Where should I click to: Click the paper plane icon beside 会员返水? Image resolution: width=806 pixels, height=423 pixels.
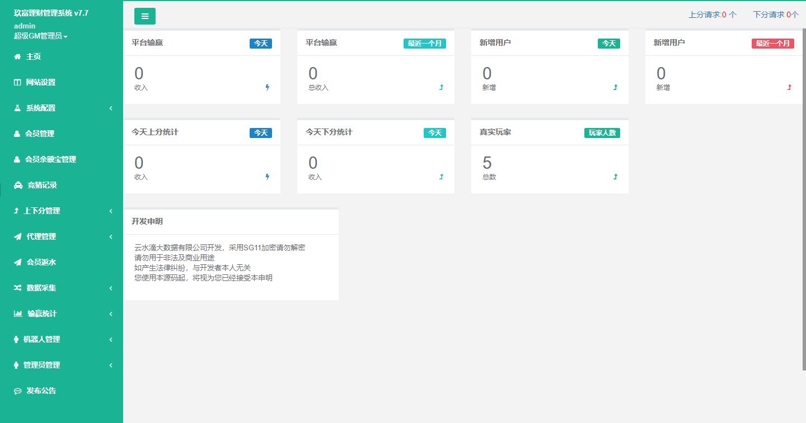click(17, 262)
